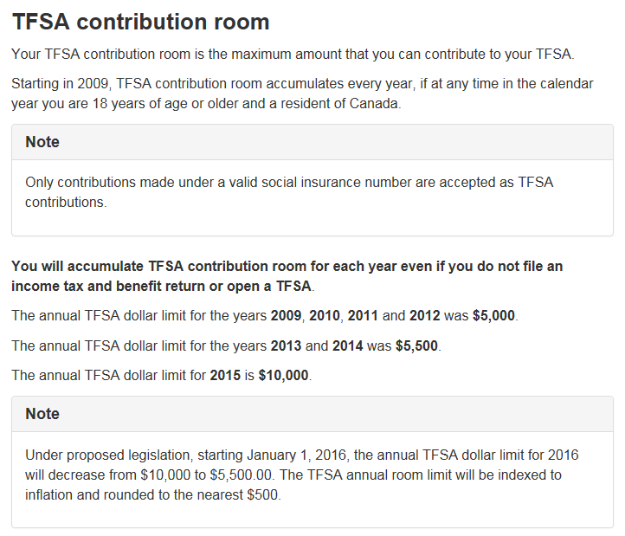Click the bold sentence 'You will accumulate TFSA contribution room'
625x536 pixels.
click(287, 276)
